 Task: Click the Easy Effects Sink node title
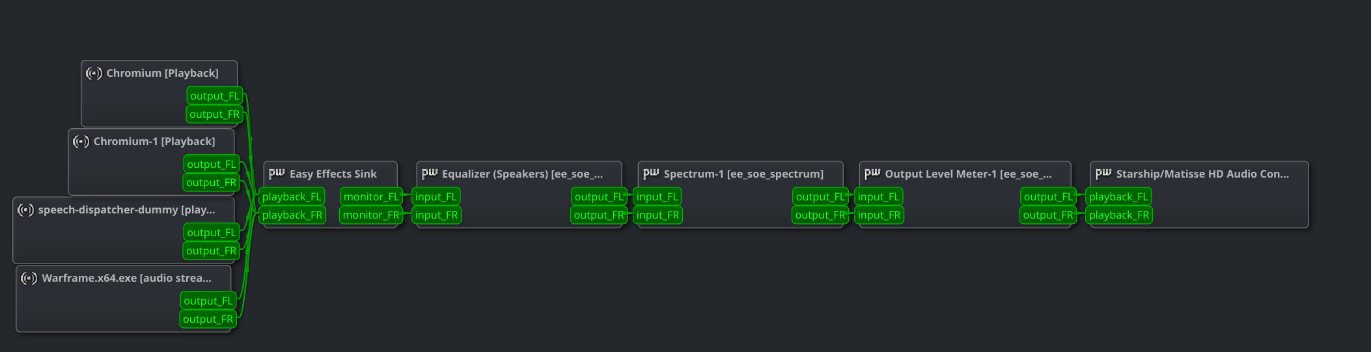pyautogui.click(x=333, y=174)
